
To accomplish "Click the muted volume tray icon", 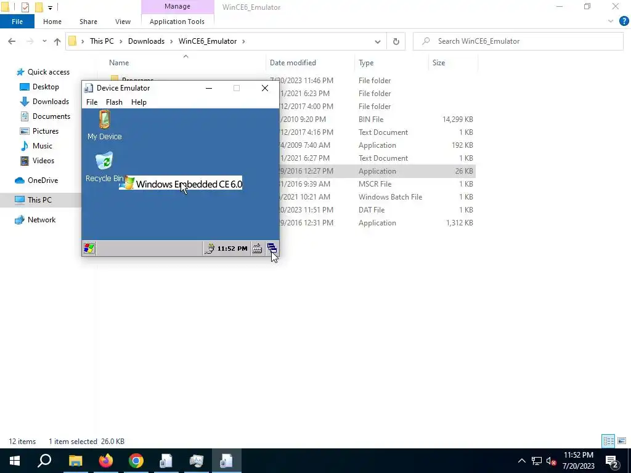I will (552, 461).
